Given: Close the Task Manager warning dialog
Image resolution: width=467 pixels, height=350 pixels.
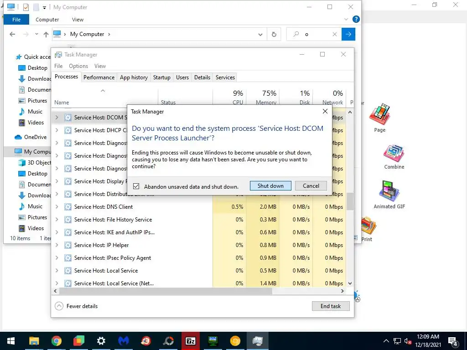Looking at the screenshot, I should tap(325, 111).
